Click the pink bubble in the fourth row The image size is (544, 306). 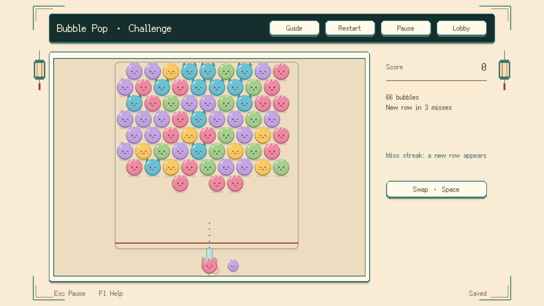pos(180,119)
